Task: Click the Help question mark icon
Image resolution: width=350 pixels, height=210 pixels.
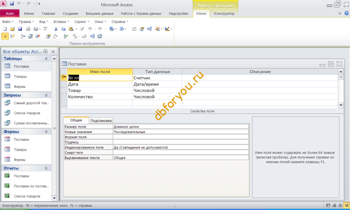Action: (x=347, y=13)
